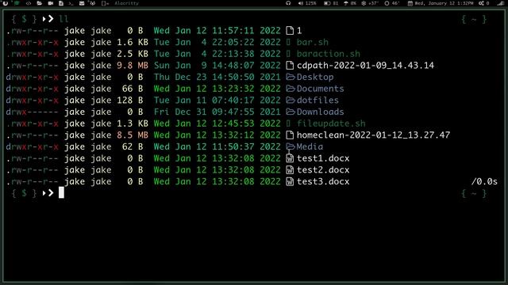508x285 pixels.
Task: Click the battery icon in the status bar
Action: click(327, 3)
